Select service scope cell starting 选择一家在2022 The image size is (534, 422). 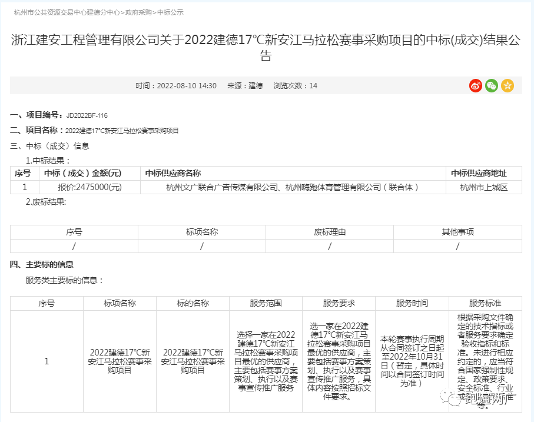[x=266, y=361]
